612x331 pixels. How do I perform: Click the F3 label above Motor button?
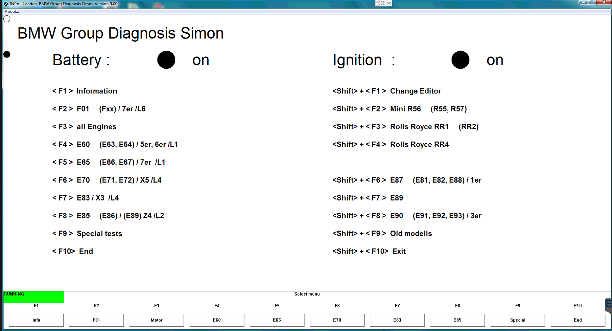(x=157, y=306)
